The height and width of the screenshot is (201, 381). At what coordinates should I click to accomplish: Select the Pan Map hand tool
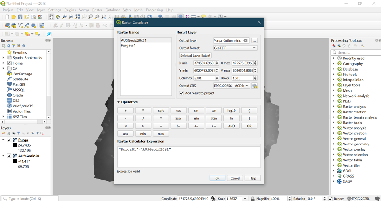(x=51, y=17)
